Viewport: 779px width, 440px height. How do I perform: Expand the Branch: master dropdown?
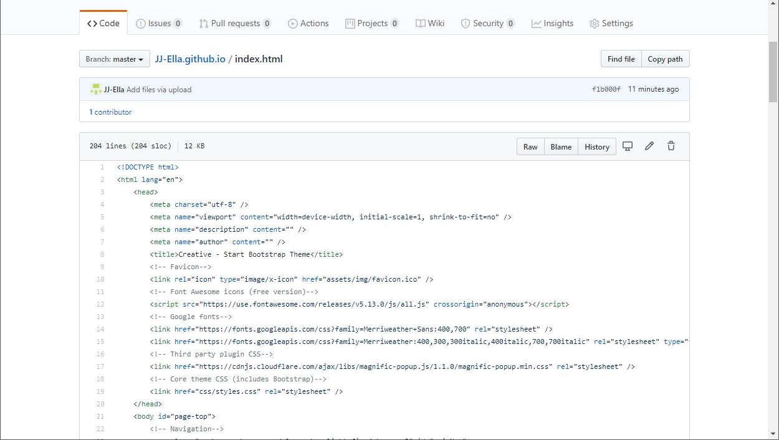click(x=115, y=59)
